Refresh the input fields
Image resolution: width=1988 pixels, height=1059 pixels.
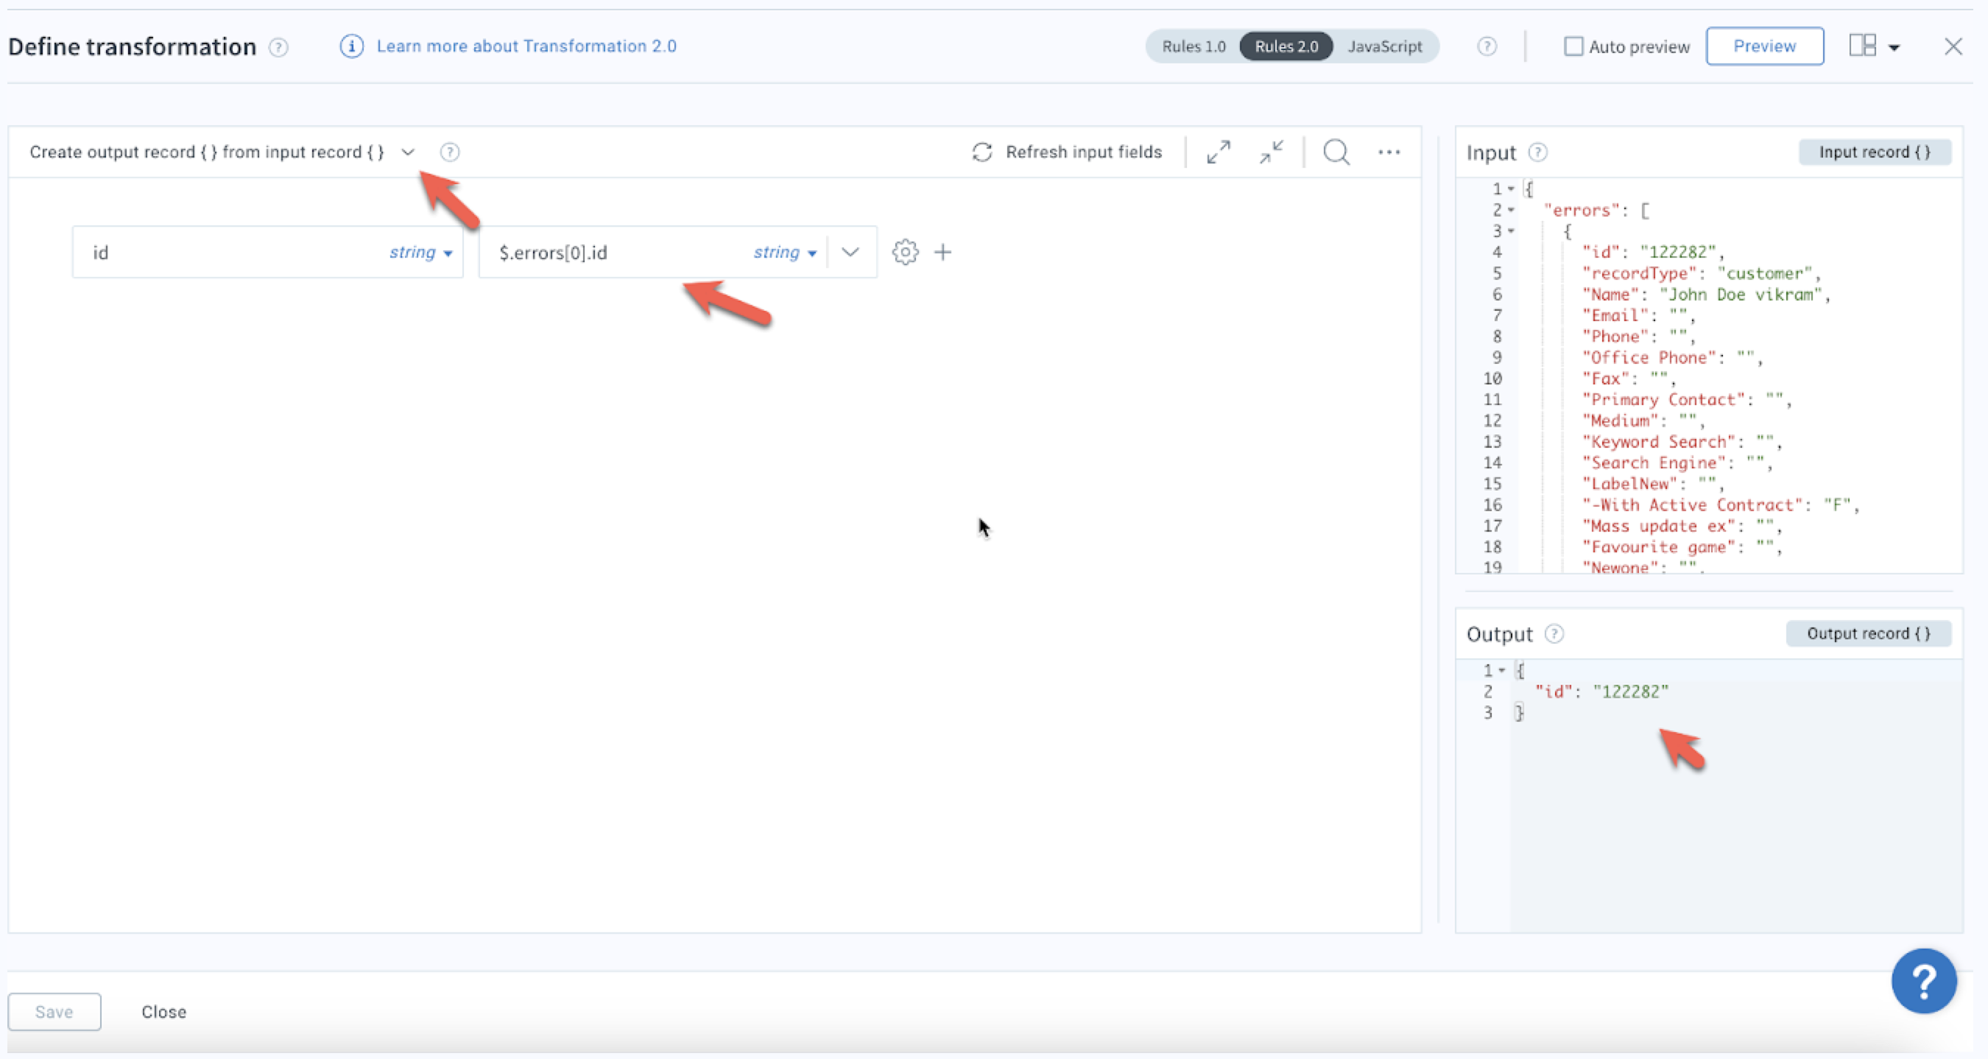(x=1068, y=152)
